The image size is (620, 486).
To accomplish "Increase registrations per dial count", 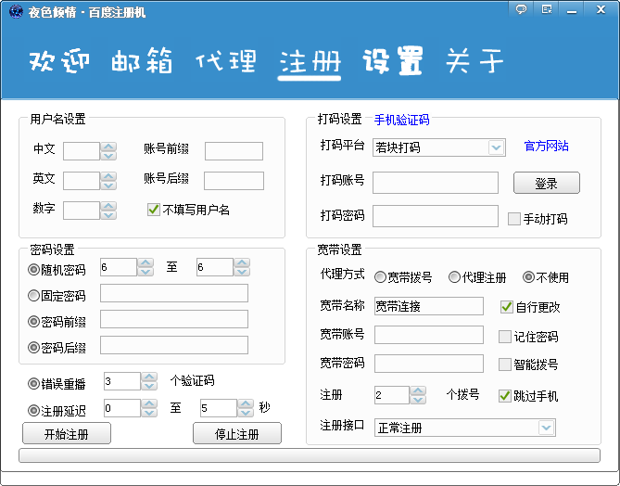I will [x=418, y=391].
